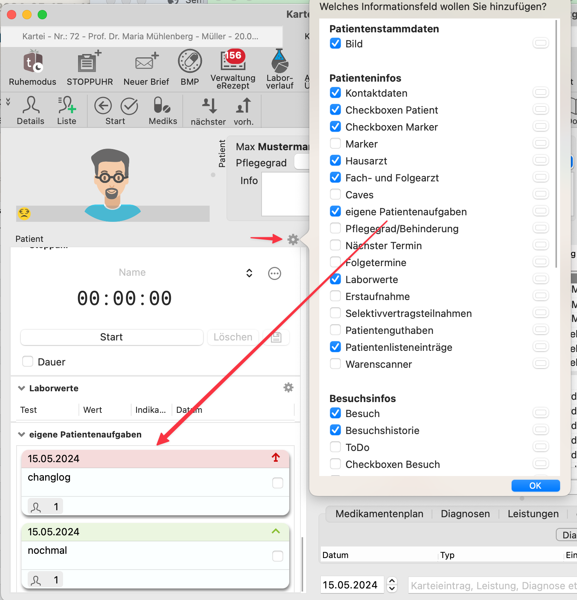Open Laborwerte section gear settings

point(288,387)
